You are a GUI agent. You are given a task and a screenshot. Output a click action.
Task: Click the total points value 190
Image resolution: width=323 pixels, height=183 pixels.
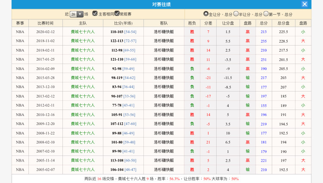click(x=264, y=69)
